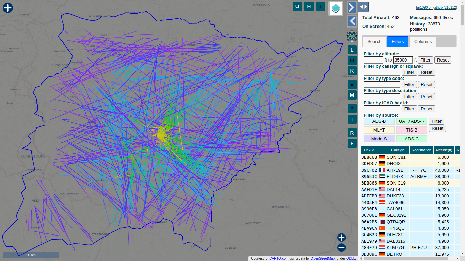Select the F button in the sidebar
Screen dimensions: 465x261
pos(352,143)
